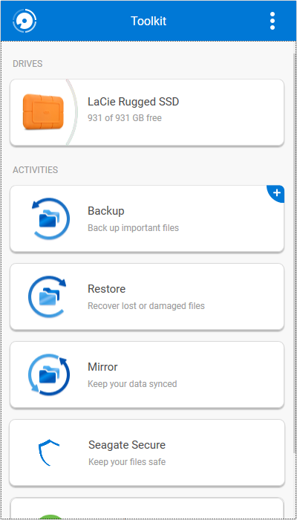
Task: Click the partially visible green icon card
Action: pyautogui.click(x=147, y=508)
